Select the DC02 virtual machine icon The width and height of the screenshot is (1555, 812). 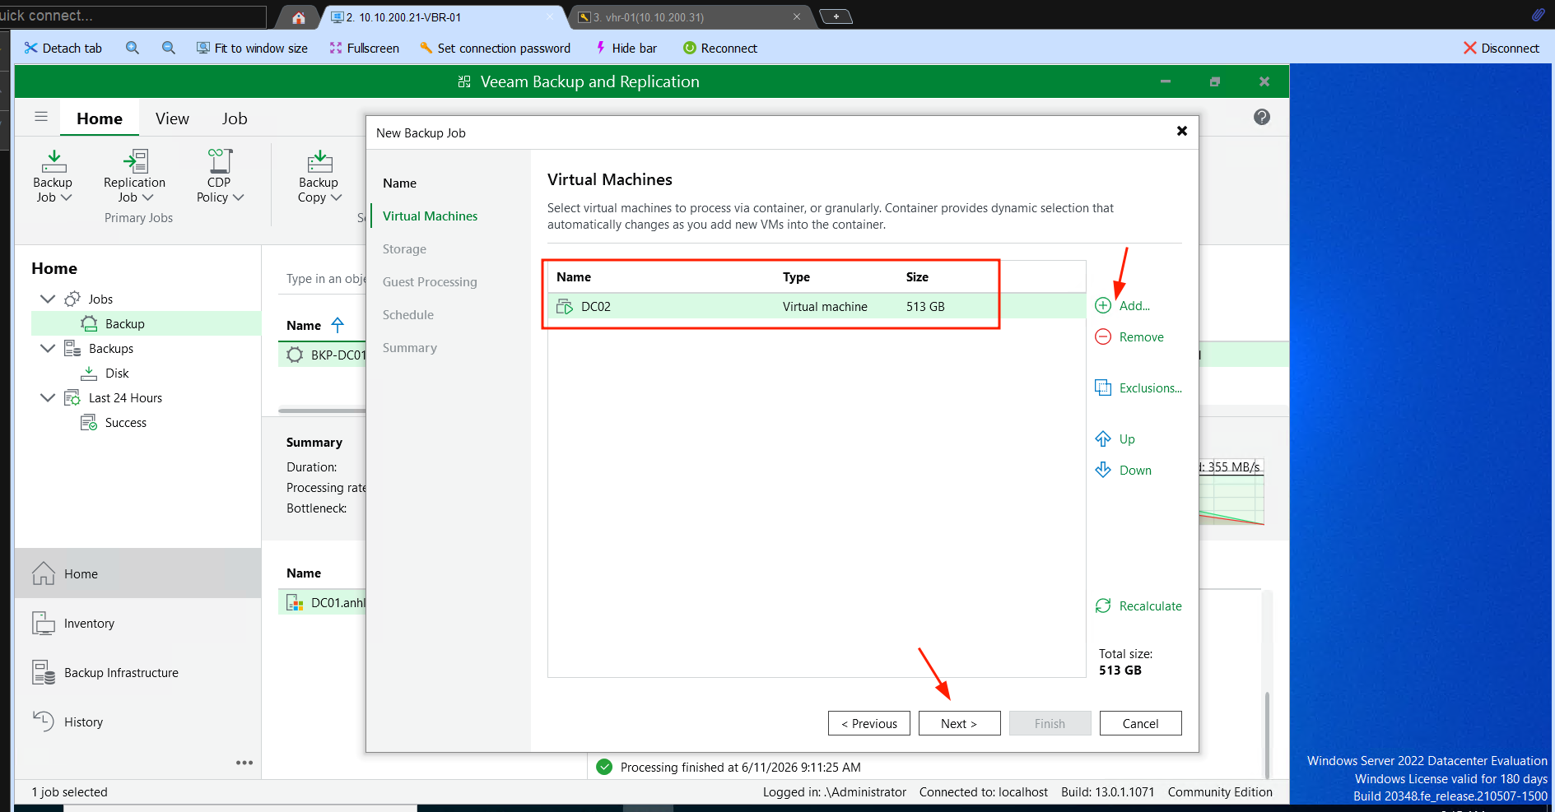coord(565,306)
